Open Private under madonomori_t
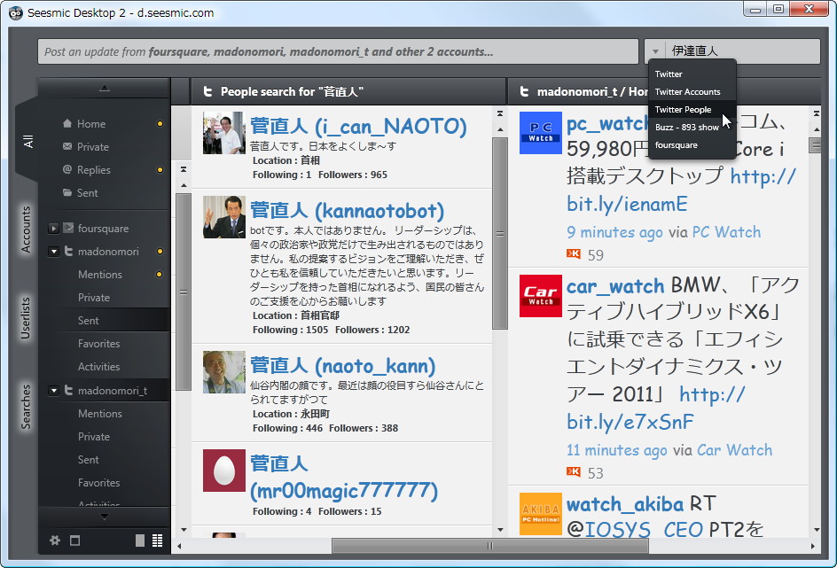837x568 pixels. (x=94, y=436)
